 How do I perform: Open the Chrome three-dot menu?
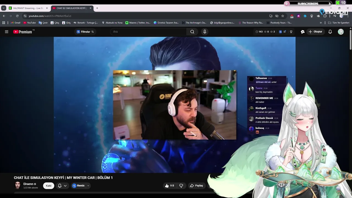[x=348, y=16]
